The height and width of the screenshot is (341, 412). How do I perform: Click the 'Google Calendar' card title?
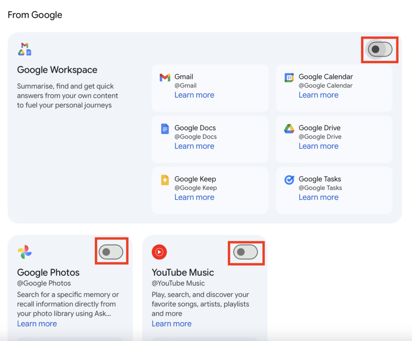pyautogui.click(x=326, y=77)
